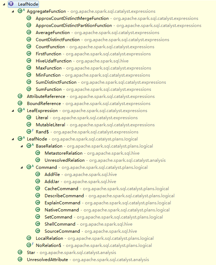Image resolution: width=216 pixels, height=265 pixels.
Task: Click class icon next to MutableLiteral
Action: [29, 125]
